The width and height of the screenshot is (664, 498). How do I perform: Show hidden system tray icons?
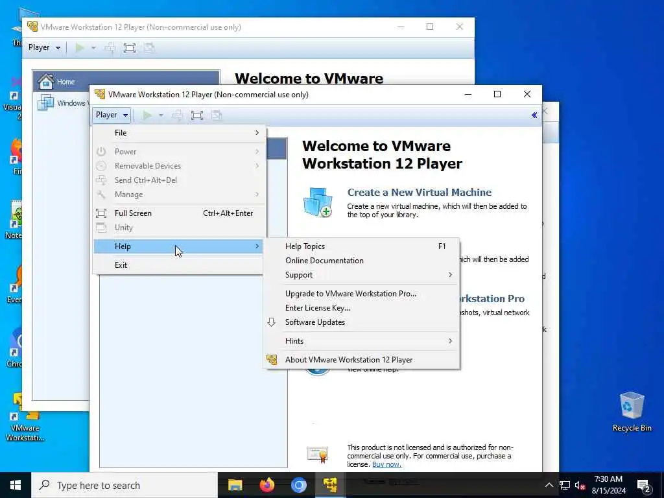(x=549, y=485)
